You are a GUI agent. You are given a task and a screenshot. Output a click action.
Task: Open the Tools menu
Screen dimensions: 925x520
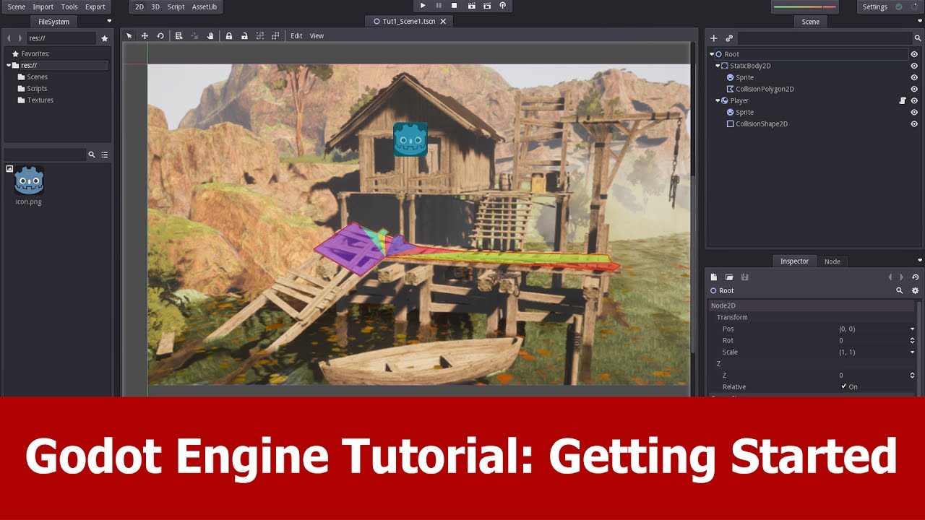[x=69, y=6]
